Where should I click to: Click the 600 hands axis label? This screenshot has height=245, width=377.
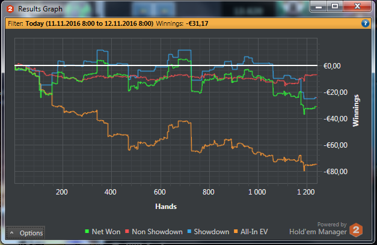click(x=160, y=192)
